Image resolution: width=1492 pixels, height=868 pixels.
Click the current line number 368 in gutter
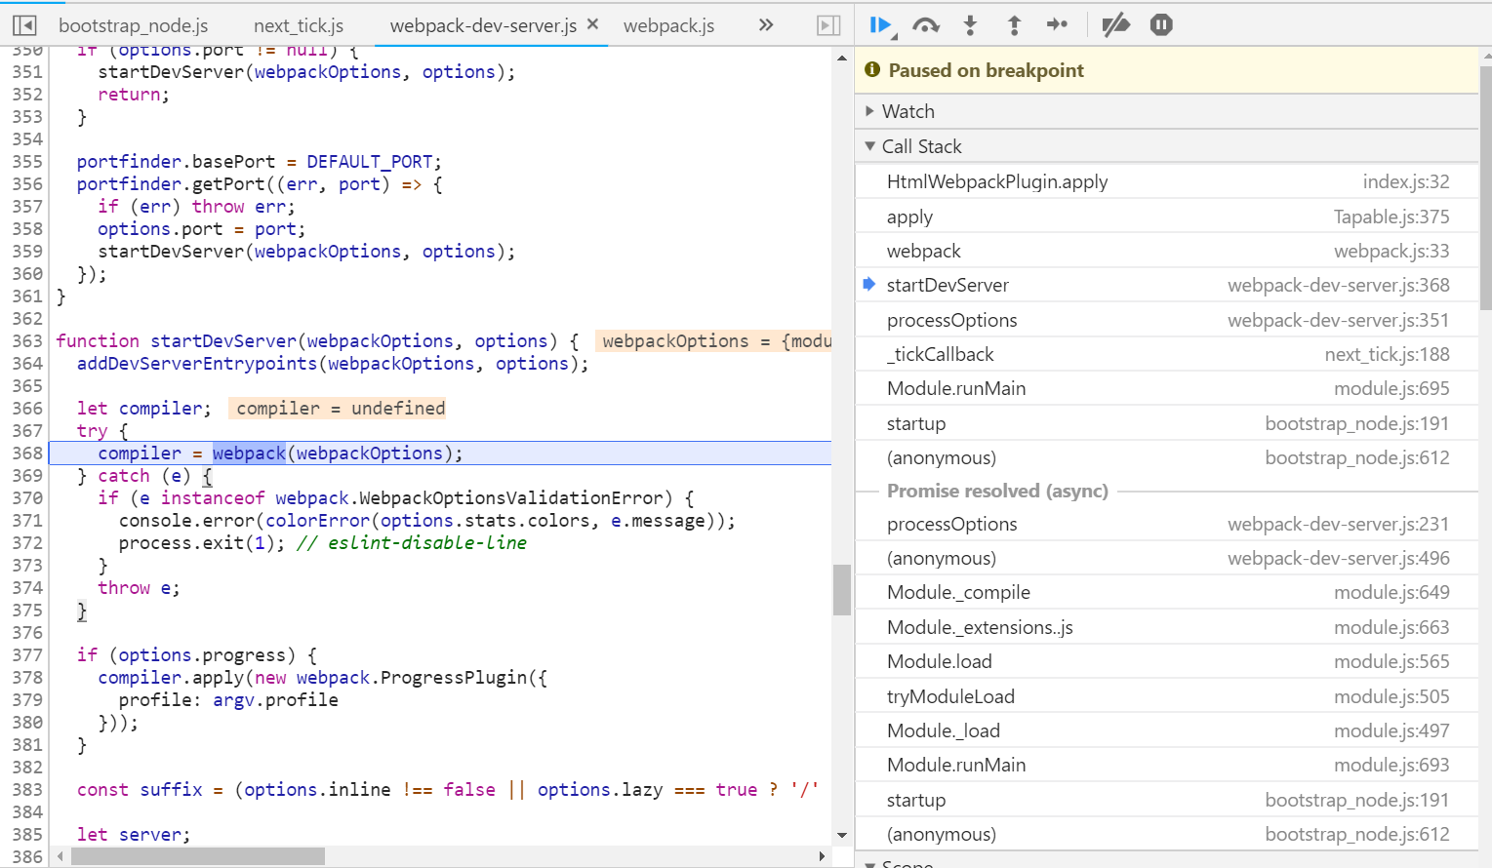(27, 453)
